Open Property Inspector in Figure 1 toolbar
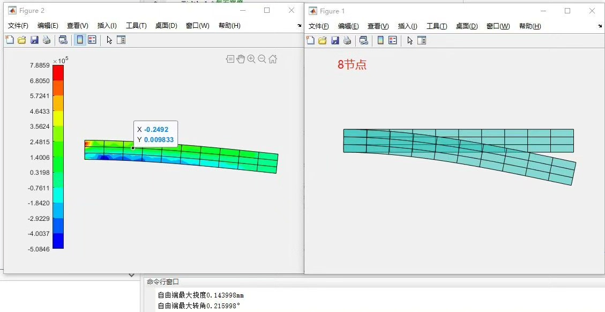Viewport: 605px width, 312px height. pyautogui.click(x=422, y=40)
